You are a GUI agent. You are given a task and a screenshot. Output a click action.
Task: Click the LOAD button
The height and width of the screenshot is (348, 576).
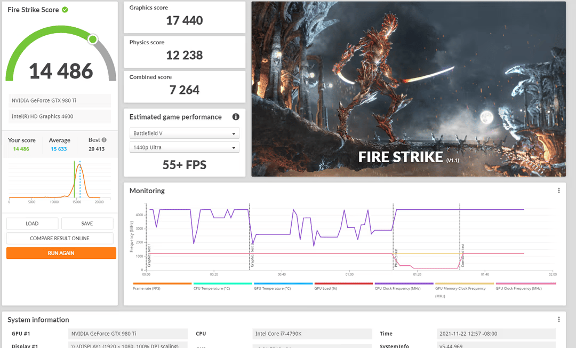pos(32,224)
